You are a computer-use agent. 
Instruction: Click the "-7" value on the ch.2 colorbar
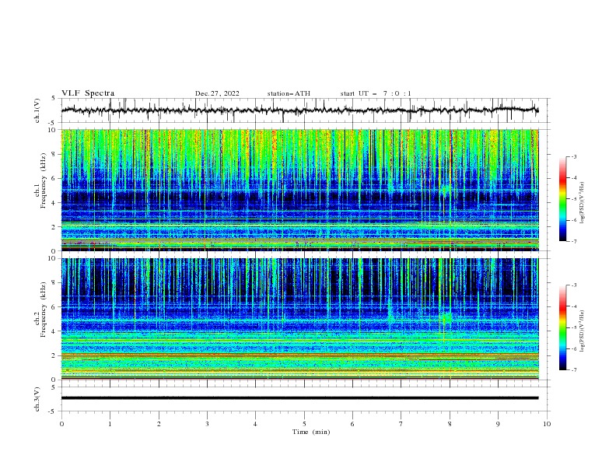(x=573, y=369)
